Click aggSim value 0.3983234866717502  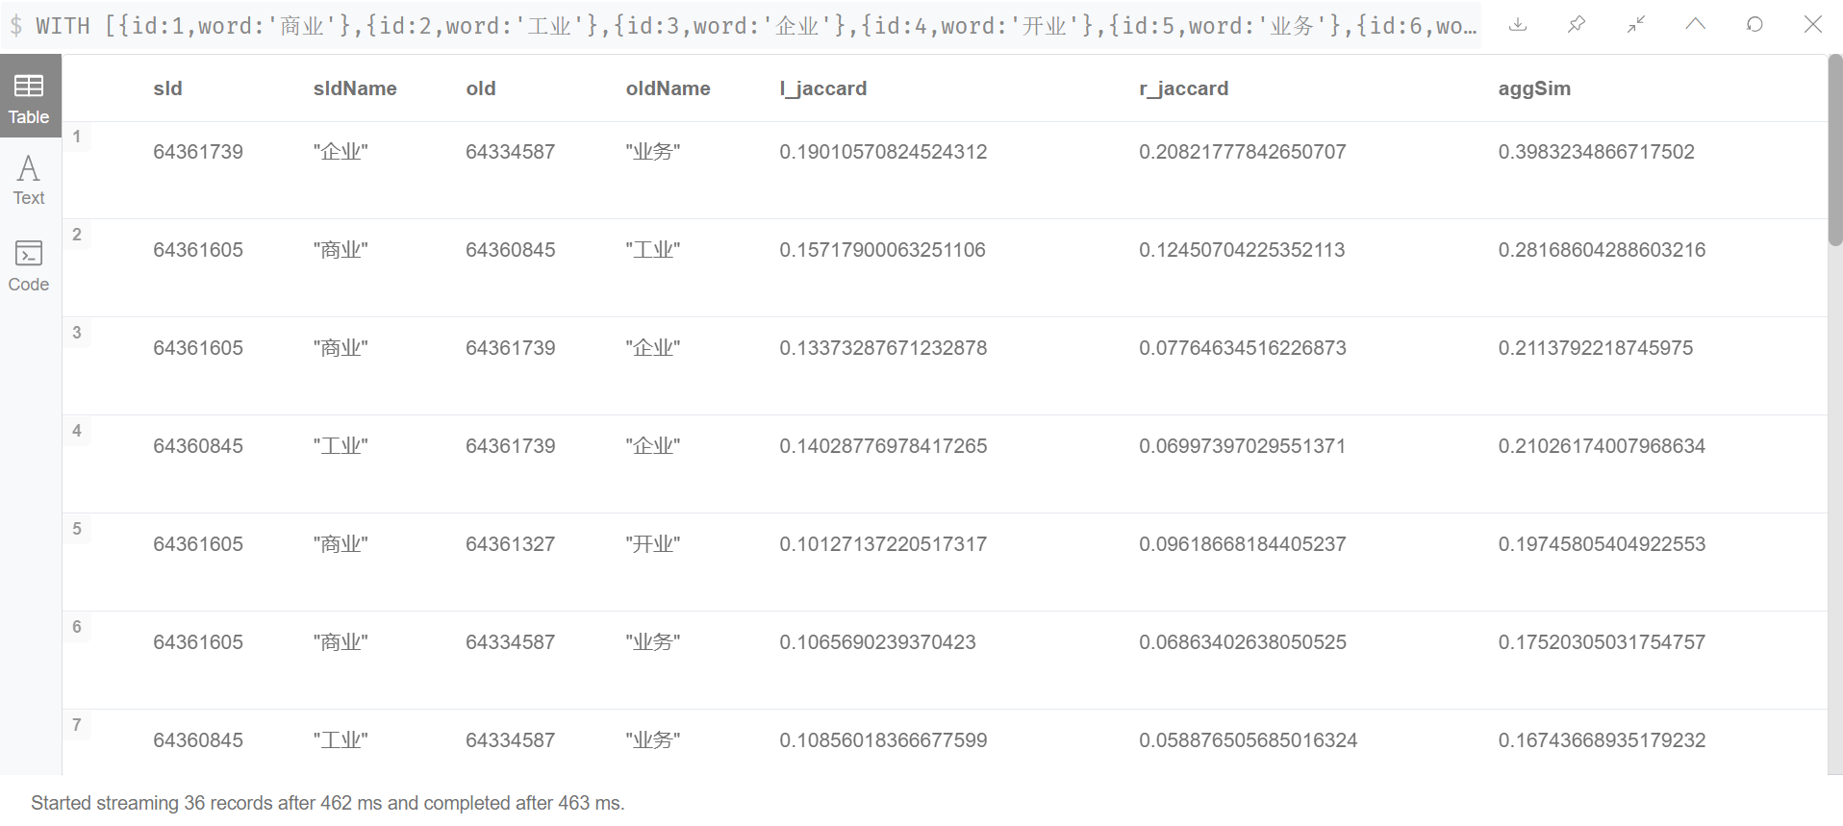(1597, 152)
